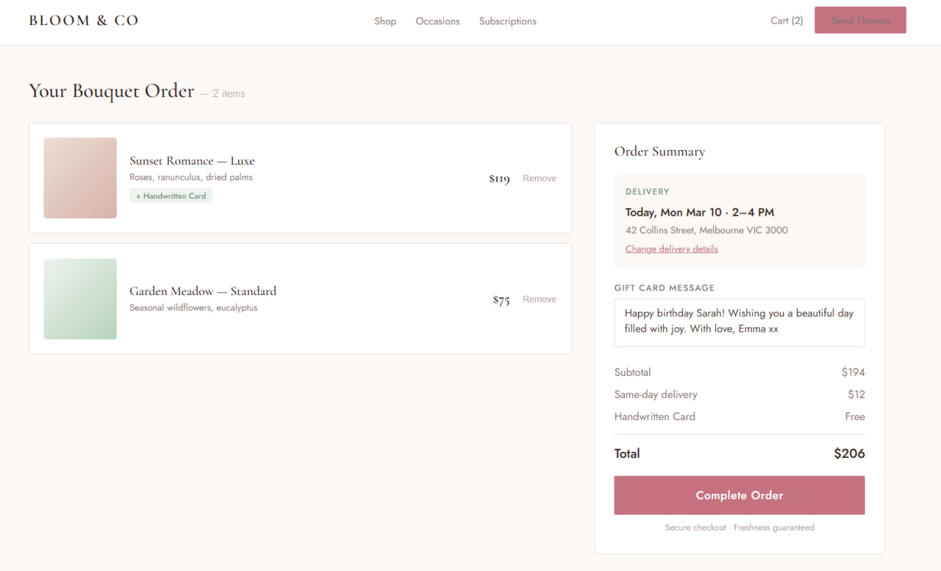
Task: Remove Garden Meadow from the order
Action: pyautogui.click(x=539, y=299)
